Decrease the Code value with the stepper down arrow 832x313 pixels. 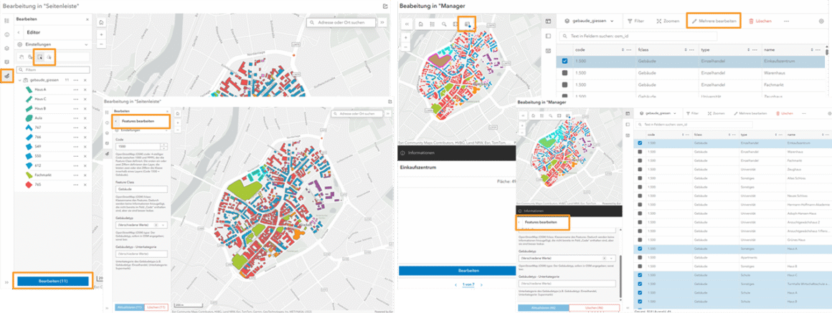coord(164,148)
